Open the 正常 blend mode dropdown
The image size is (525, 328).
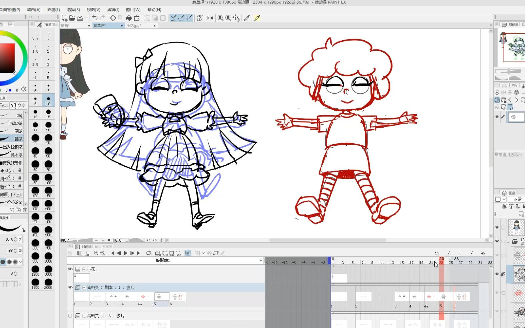517,199
